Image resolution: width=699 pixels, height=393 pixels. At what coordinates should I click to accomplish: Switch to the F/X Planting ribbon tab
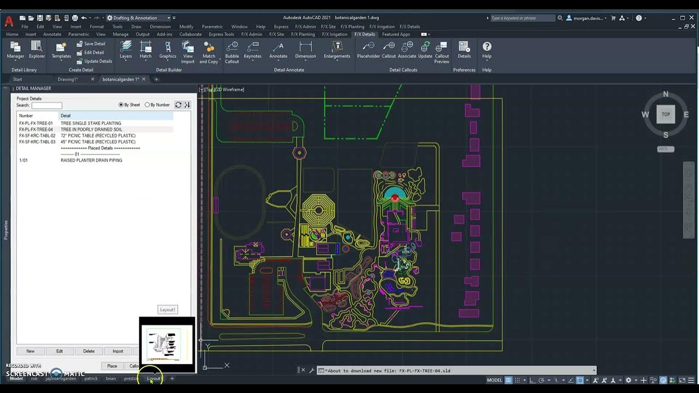point(303,34)
